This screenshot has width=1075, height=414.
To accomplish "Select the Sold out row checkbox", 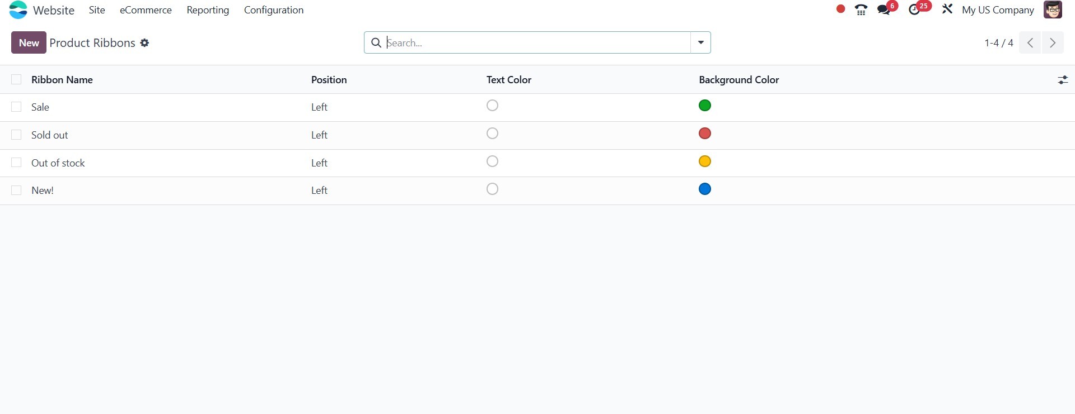I will (x=16, y=135).
